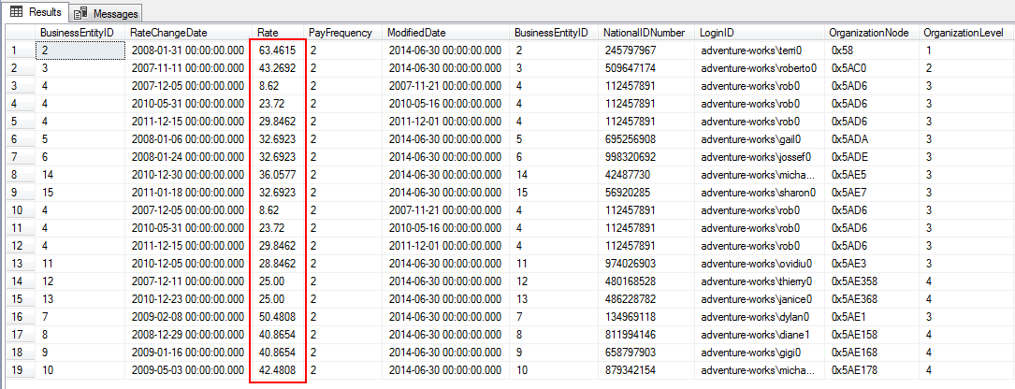Select the date 2008-01-31 00:00:00.000
This screenshot has width=1015, height=389.
click(x=188, y=50)
